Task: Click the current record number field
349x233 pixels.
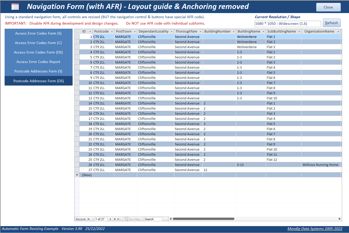Action: coord(101,219)
